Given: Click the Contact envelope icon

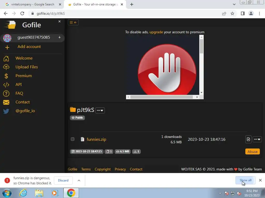Looking at the screenshot, I should (x=6, y=102).
